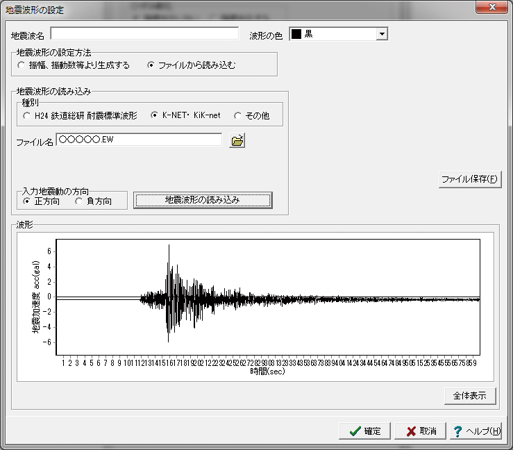Click the 地震波形の読み込み button
This screenshot has width=513, height=450.
[203, 200]
